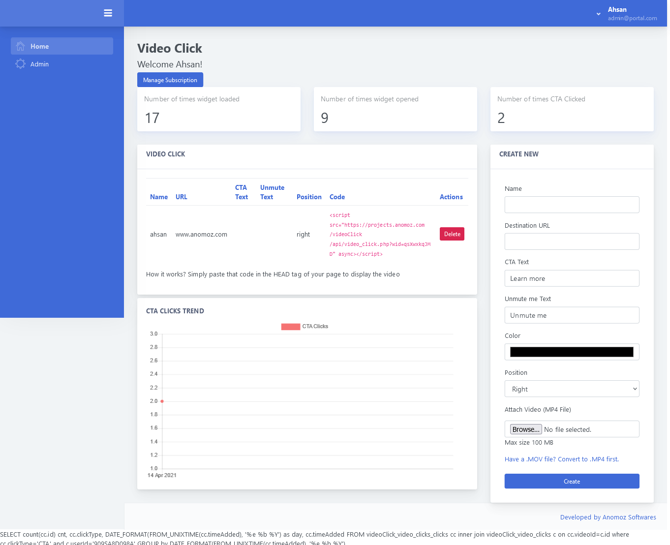
Task: Open the Admin menu item
Action: pos(39,64)
